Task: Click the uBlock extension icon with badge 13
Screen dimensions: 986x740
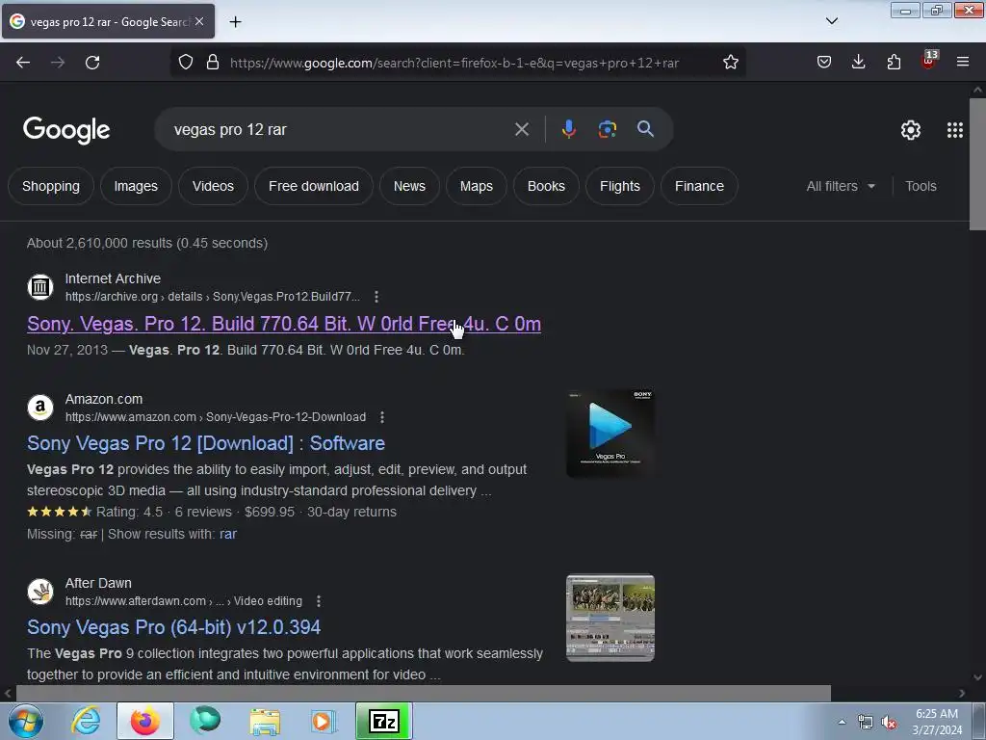Action: click(x=929, y=61)
